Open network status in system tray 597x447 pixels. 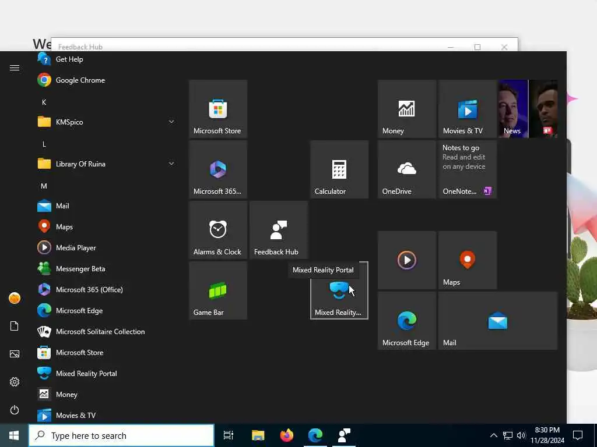[508, 435]
